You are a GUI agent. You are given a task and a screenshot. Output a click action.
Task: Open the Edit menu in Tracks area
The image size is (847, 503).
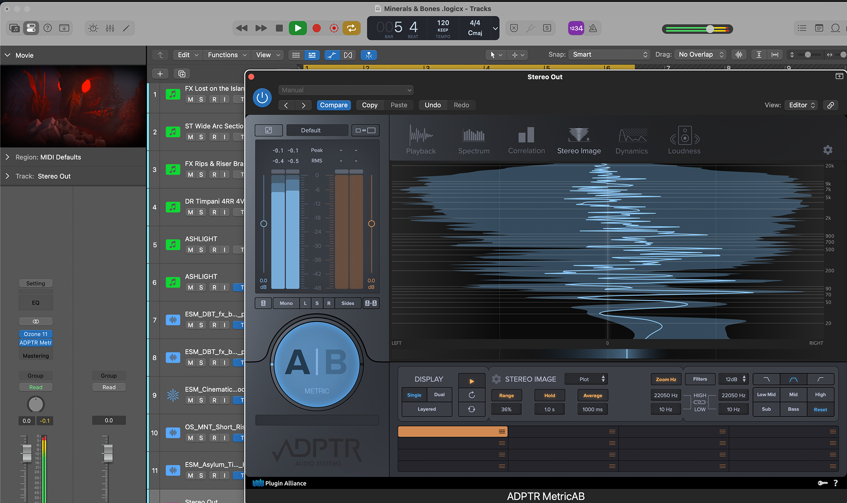(x=188, y=55)
